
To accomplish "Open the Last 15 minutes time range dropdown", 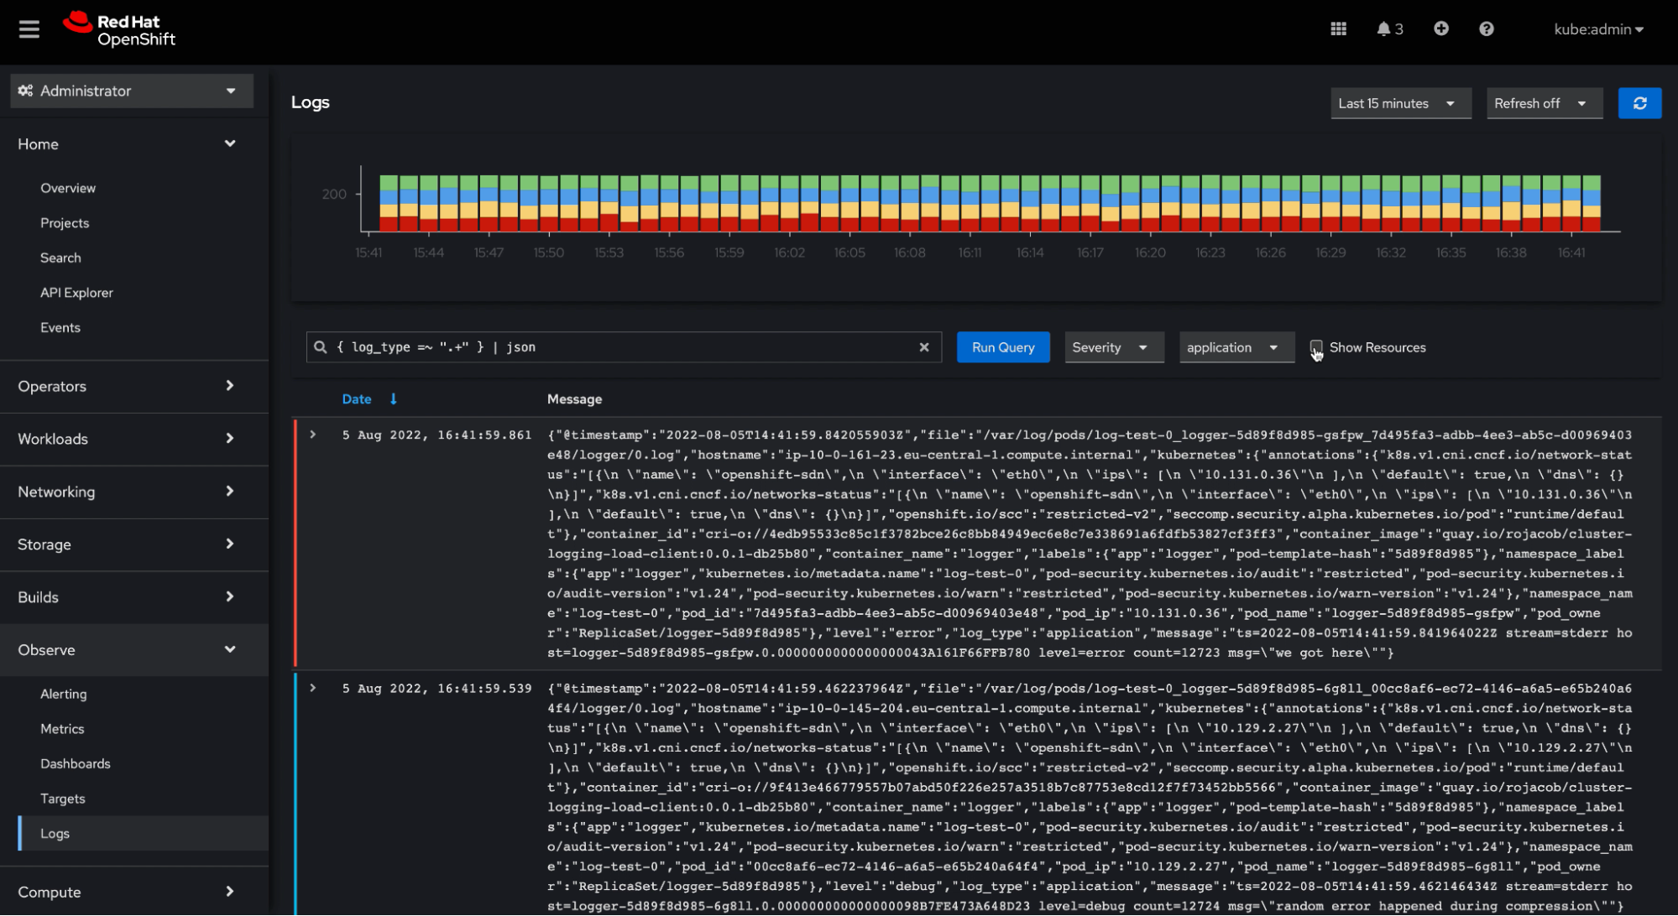I will (1399, 102).
